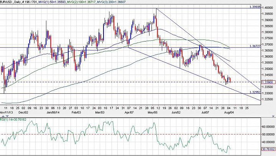Click the 1.36000 price axis label
The width and height of the screenshot is (276, 156).
(268, 56)
